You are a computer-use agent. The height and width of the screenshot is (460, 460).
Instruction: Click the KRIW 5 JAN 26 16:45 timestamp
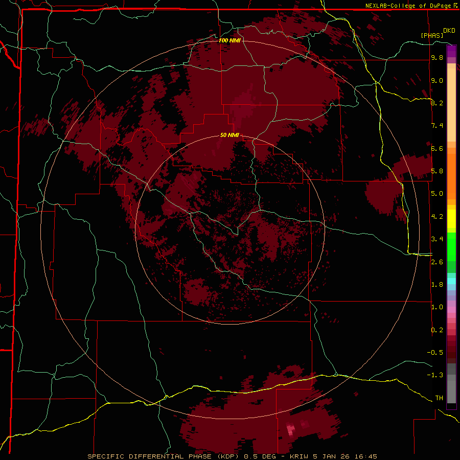point(333,456)
